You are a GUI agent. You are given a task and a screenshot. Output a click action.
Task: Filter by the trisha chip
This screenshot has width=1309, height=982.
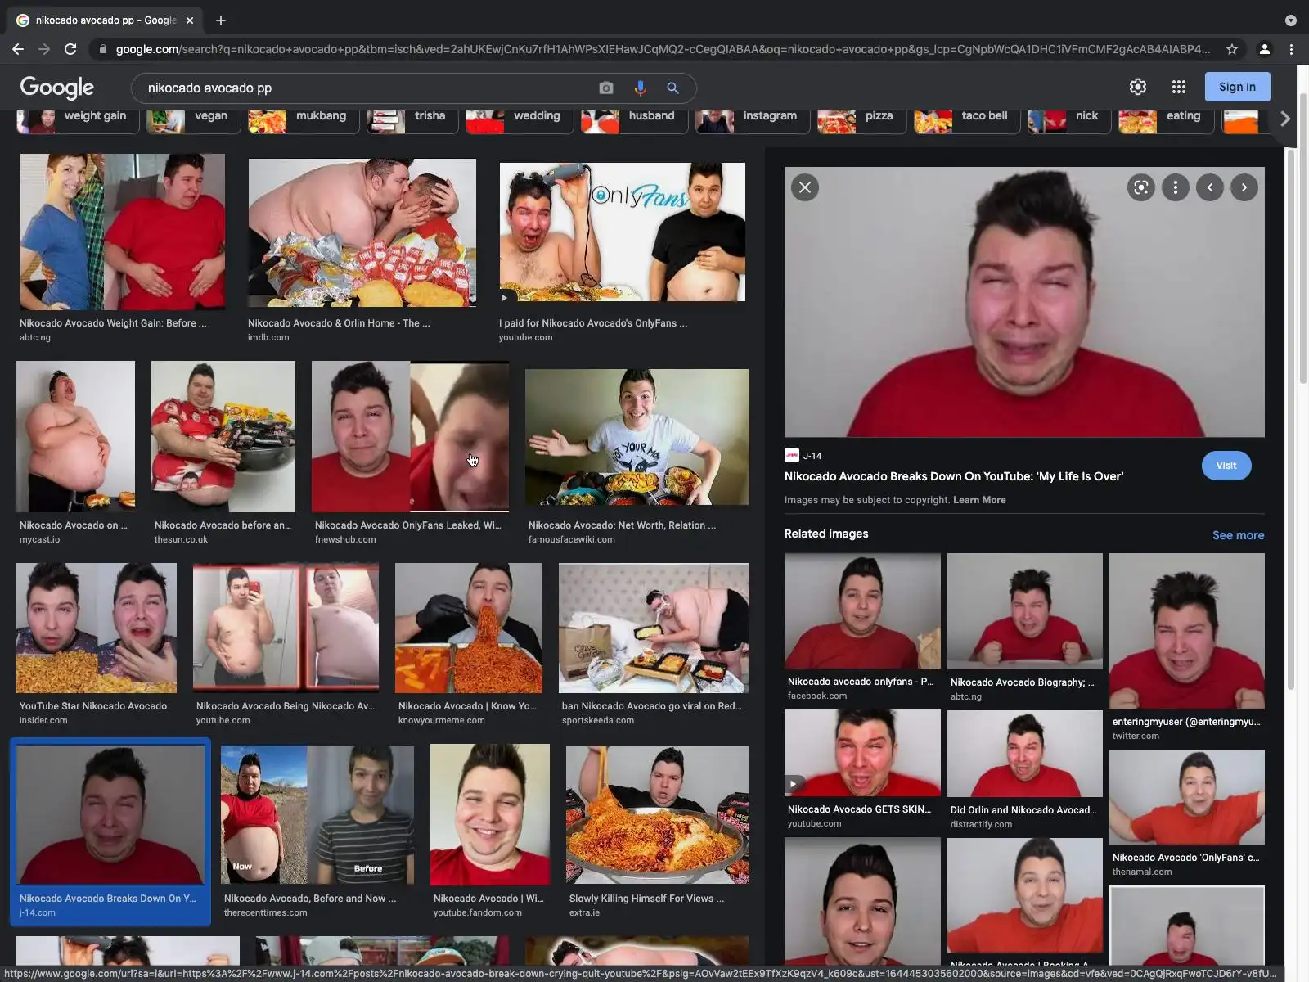(x=412, y=119)
